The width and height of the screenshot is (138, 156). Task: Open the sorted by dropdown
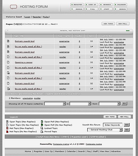click(x=55, y=104)
